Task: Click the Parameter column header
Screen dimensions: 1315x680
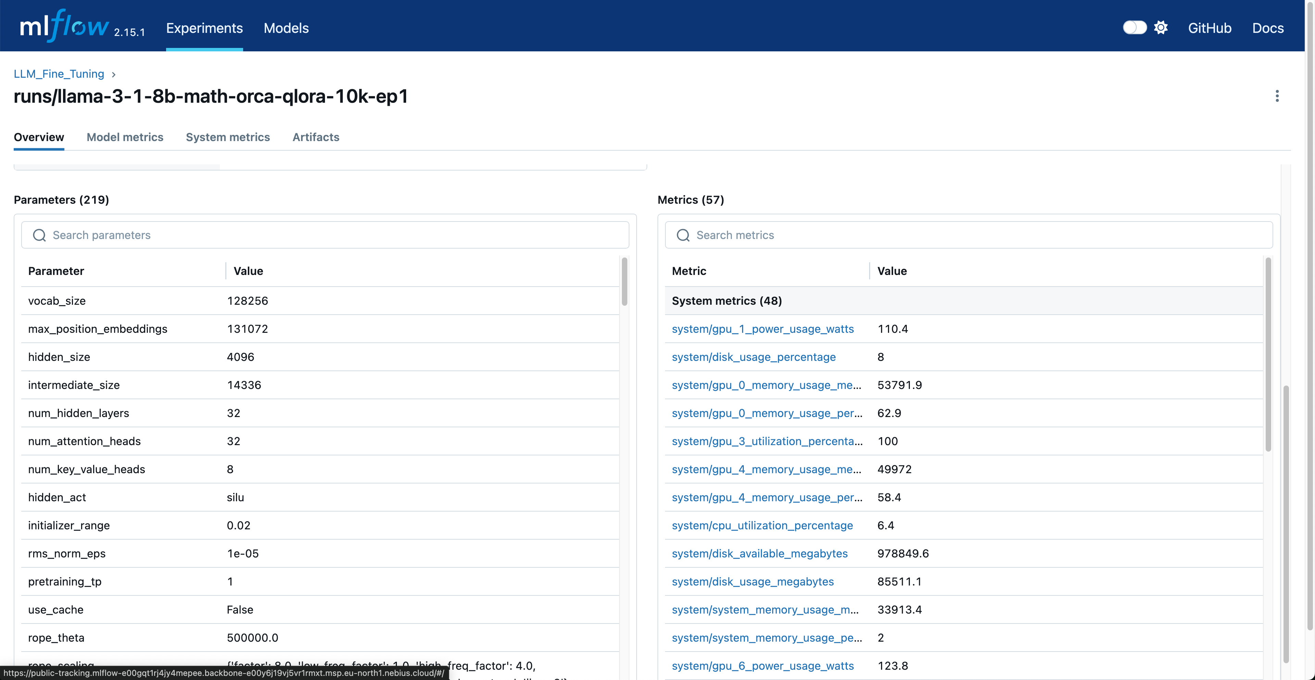Action: point(56,271)
